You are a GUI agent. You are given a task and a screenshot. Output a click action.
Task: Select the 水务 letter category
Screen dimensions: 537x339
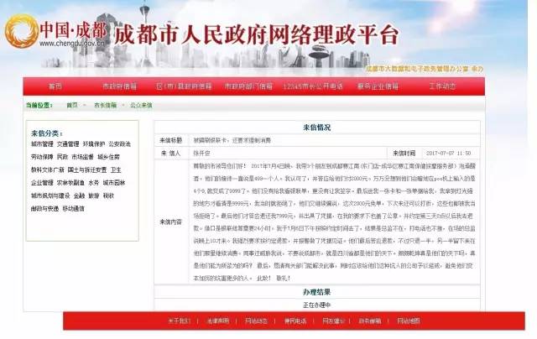pos(93,183)
